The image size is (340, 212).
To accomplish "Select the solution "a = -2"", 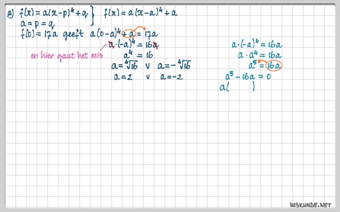I will pyautogui.click(x=171, y=77).
